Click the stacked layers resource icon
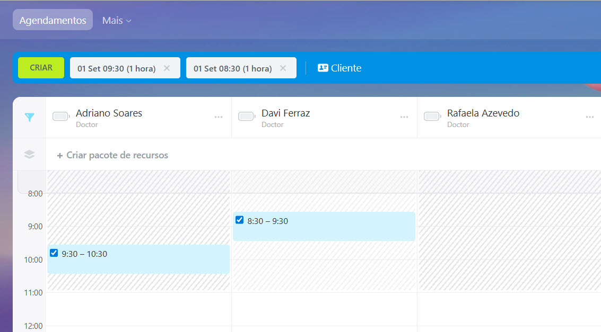This screenshot has height=332, width=601. (30, 155)
